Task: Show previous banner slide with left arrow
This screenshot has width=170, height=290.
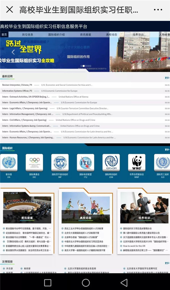Action: (13, 52)
